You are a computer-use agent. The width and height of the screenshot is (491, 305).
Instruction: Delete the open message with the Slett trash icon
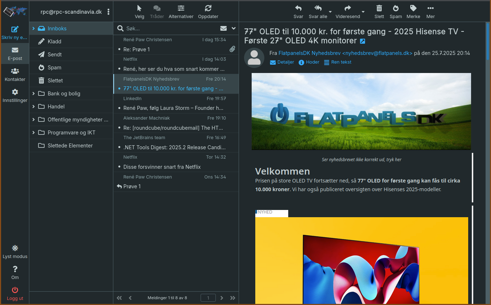[379, 11]
